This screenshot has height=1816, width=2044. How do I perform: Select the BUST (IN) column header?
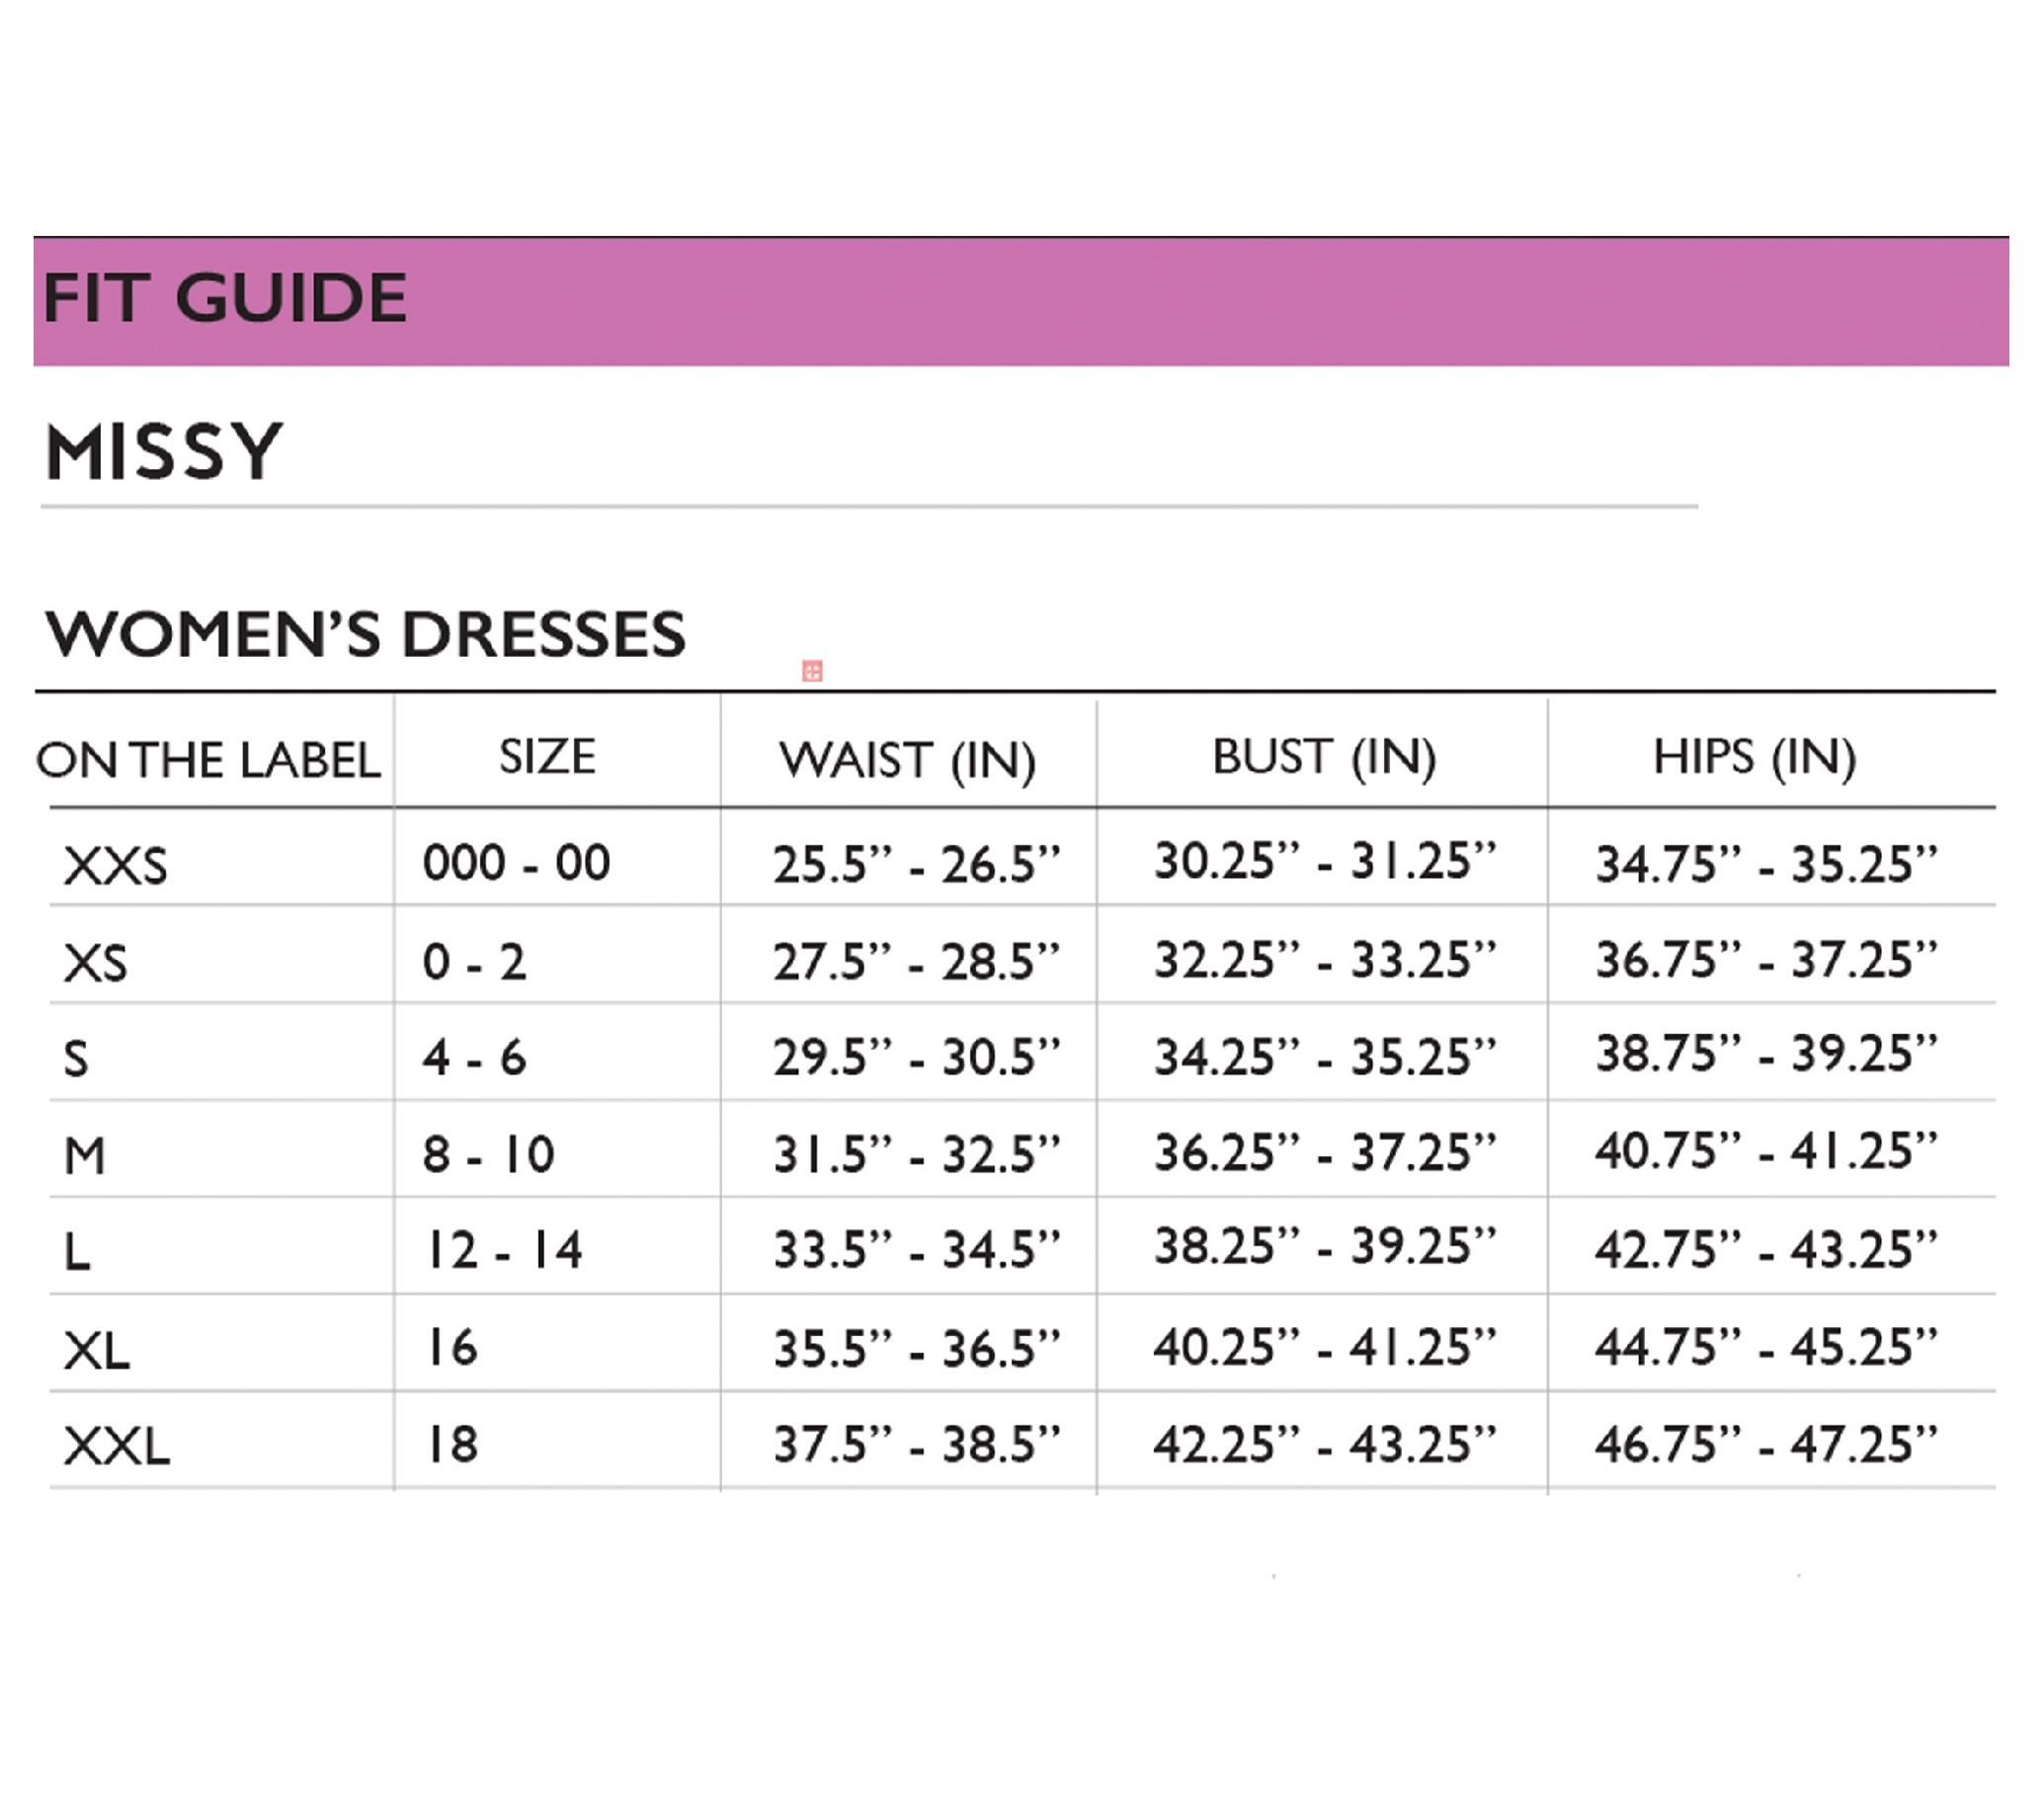point(1324,756)
